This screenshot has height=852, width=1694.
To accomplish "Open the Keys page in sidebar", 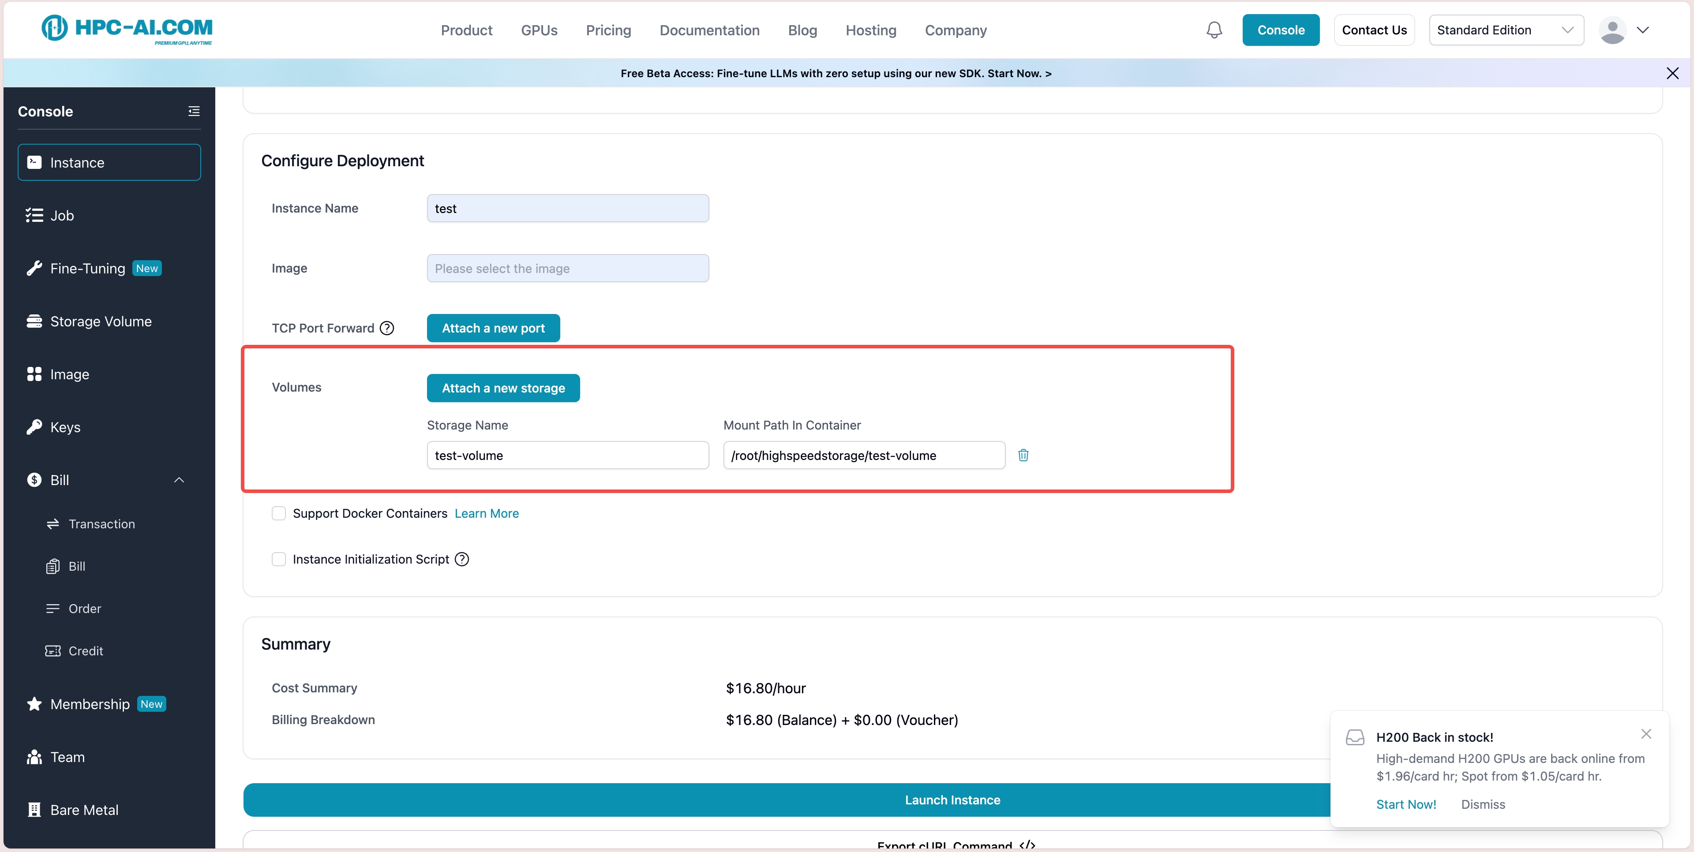I will [65, 427].
